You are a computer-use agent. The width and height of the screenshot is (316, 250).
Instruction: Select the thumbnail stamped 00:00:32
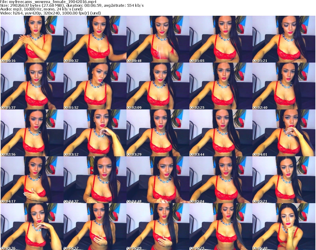click(95, 39)
